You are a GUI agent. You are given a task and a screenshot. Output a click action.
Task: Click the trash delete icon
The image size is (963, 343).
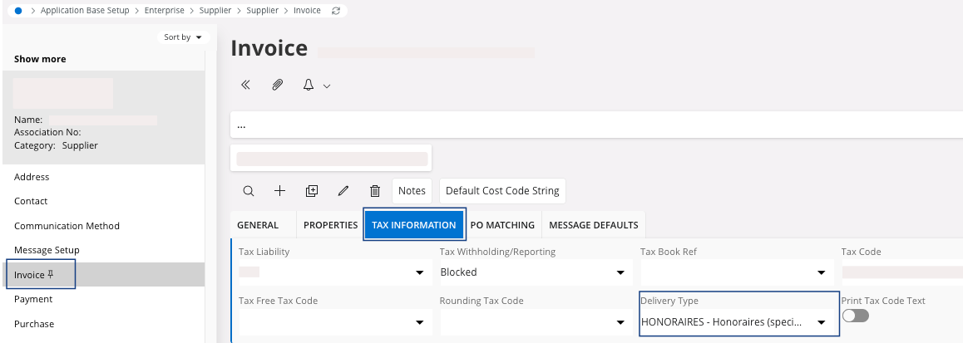[x=375, y=191]
